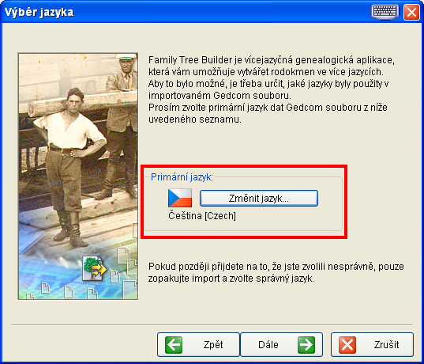
Task: Continue with the Dále button
Action: pyautogui.click(x=281, y=344)
